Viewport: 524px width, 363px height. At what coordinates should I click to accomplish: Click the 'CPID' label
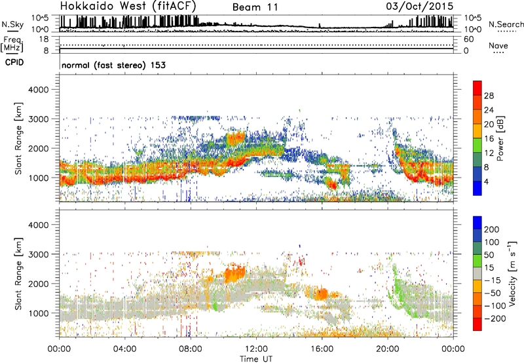(14, 62)
